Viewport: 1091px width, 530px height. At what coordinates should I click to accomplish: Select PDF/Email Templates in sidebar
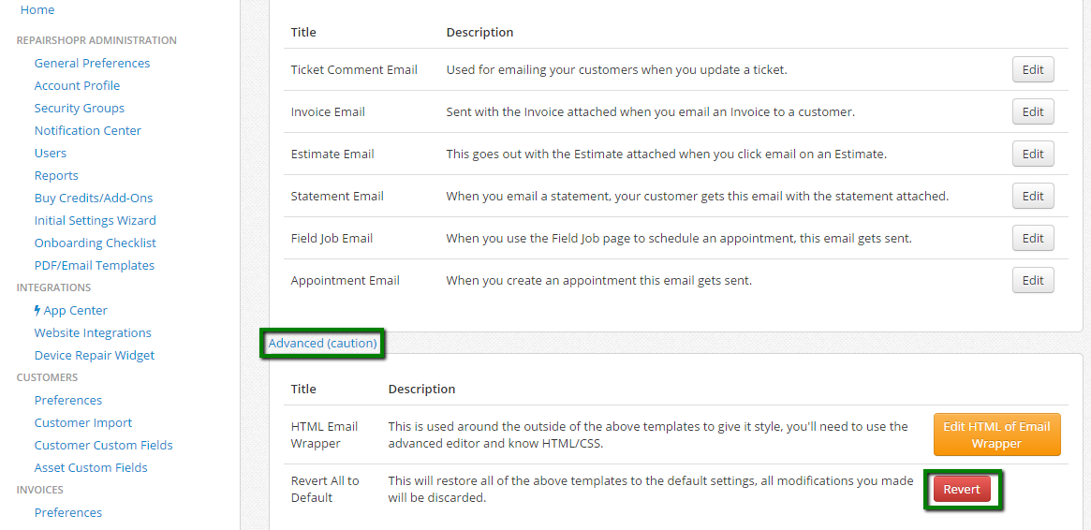tap(95, 266)
